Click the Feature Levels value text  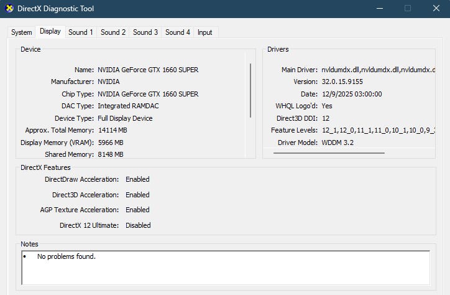pos(379,130)
